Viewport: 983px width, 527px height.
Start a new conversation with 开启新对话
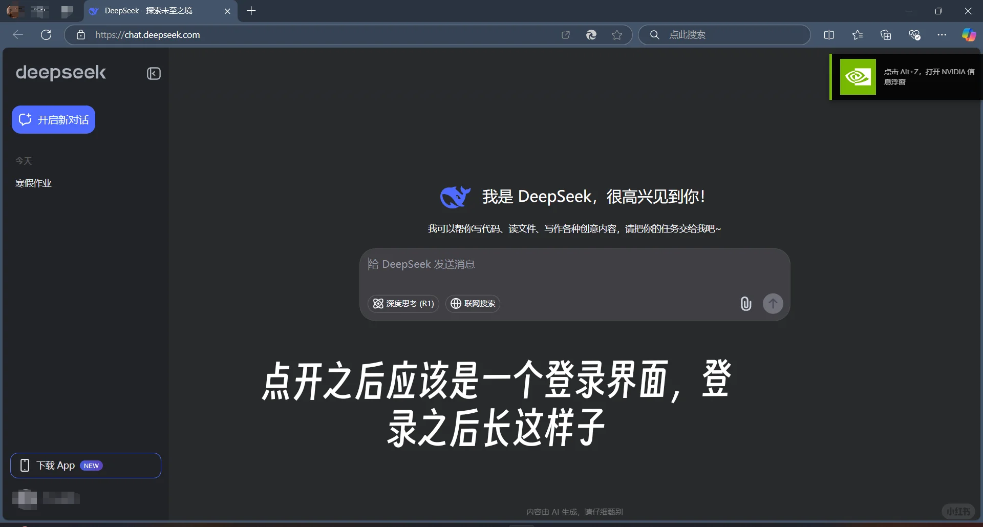53,119
